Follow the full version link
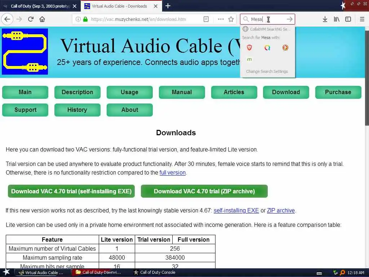 click(x=173, y=173)
